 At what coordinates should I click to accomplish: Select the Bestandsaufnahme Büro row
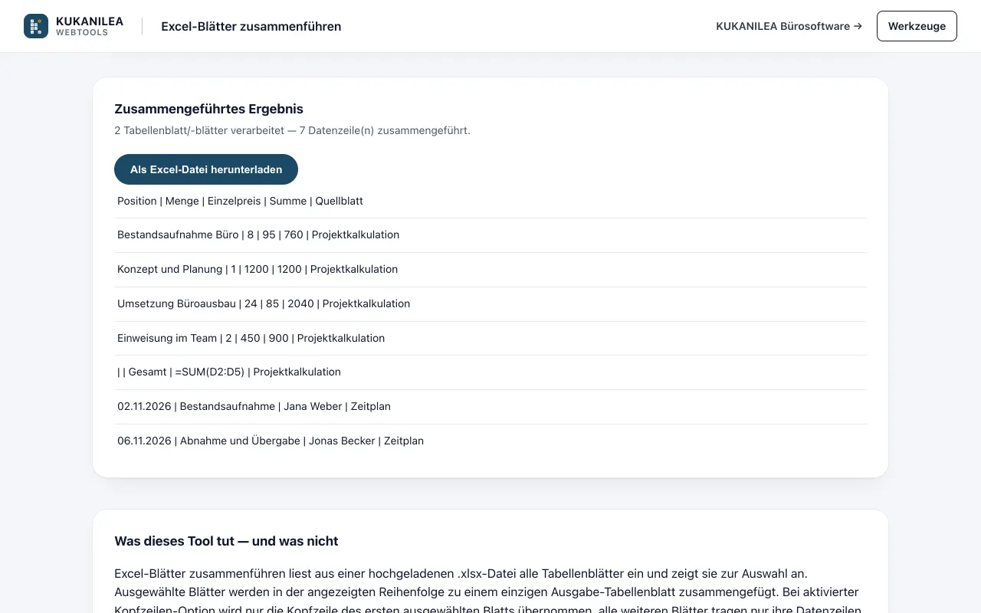[490, 235]
